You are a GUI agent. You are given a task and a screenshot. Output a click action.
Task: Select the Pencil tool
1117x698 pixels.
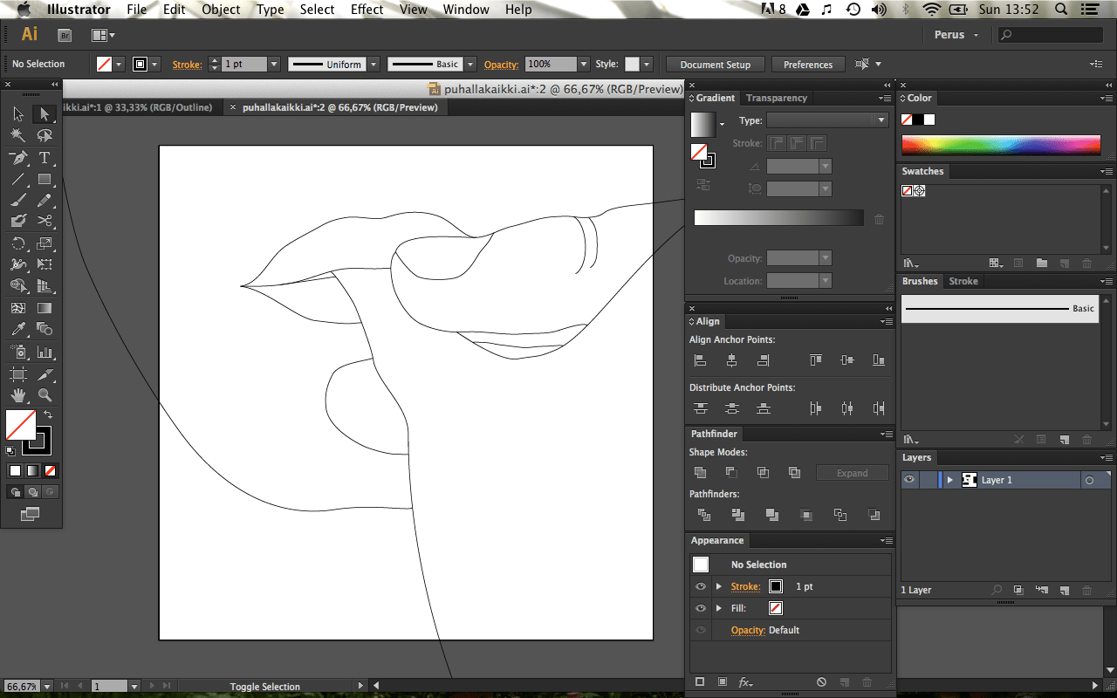(45, 200)
